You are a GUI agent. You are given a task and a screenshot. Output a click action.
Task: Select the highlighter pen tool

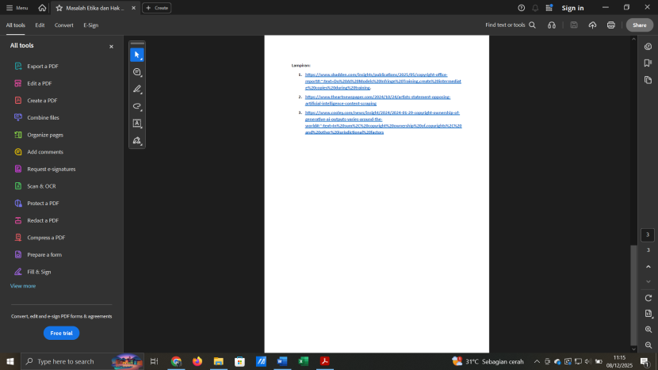tap(137, 90)
